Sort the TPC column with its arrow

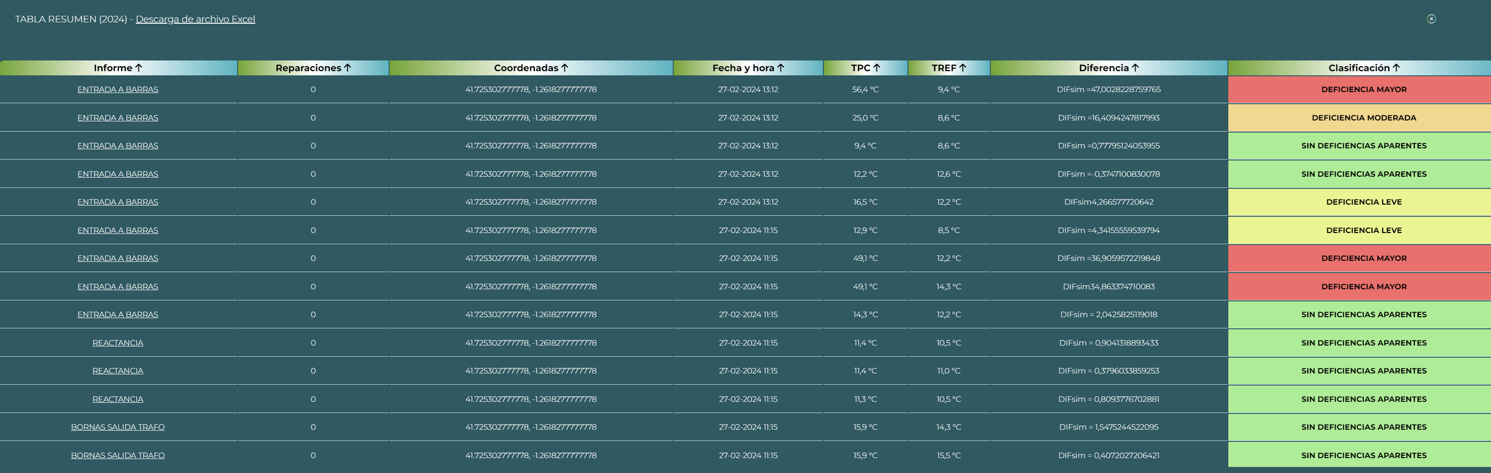point(876,68)
